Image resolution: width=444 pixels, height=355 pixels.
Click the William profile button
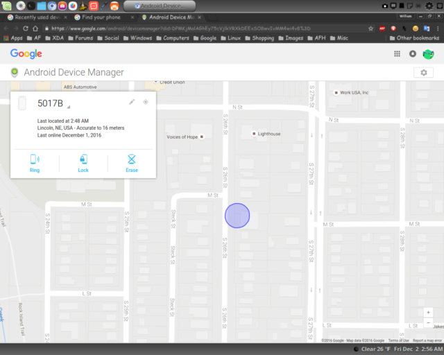[x=405, y=17]
